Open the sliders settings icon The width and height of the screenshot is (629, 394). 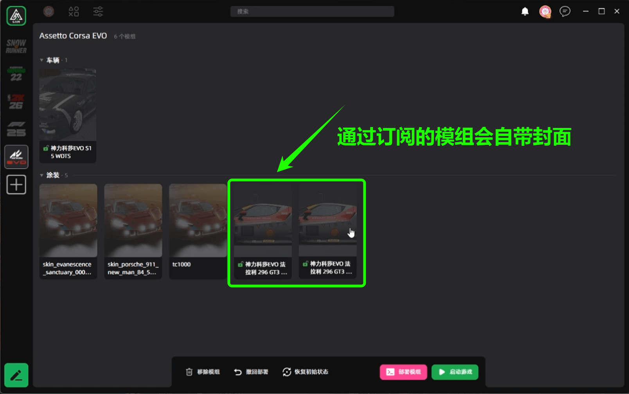click(x=98, y=11)
